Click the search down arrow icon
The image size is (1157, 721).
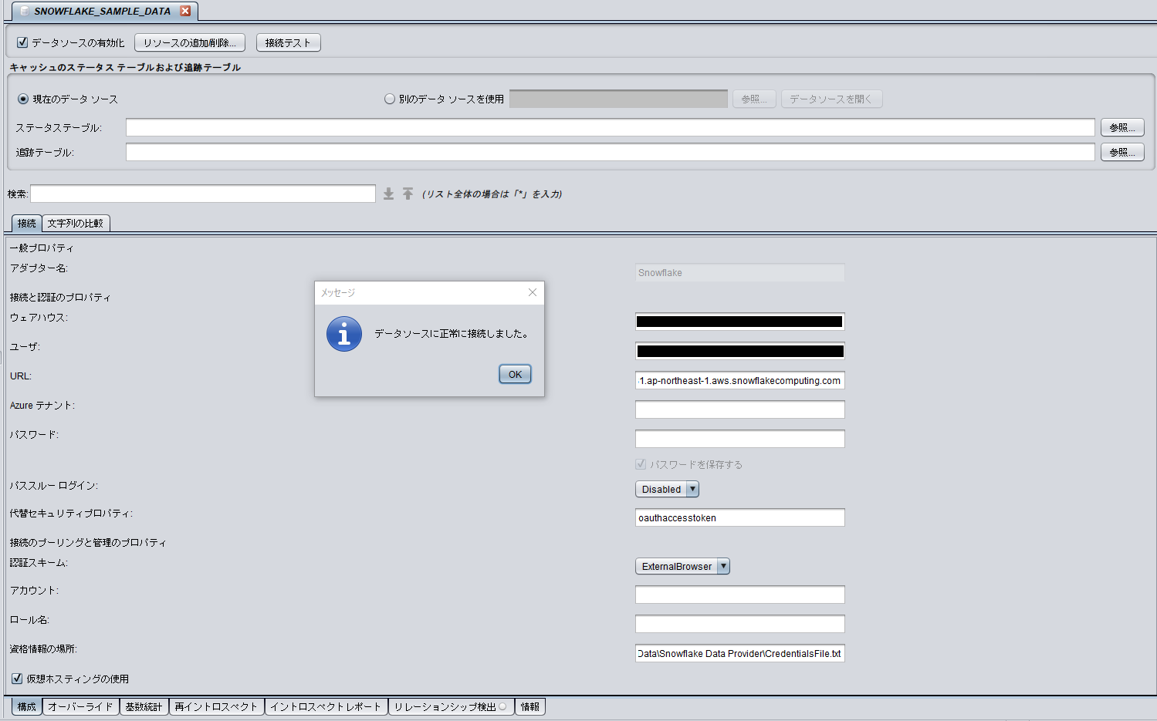click(x=389, y=194)
